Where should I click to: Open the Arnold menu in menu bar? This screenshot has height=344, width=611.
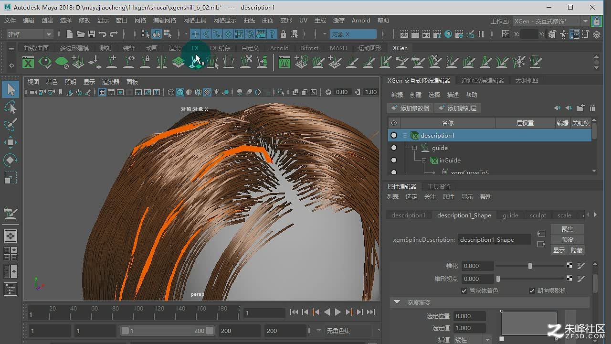pos(361,21)
